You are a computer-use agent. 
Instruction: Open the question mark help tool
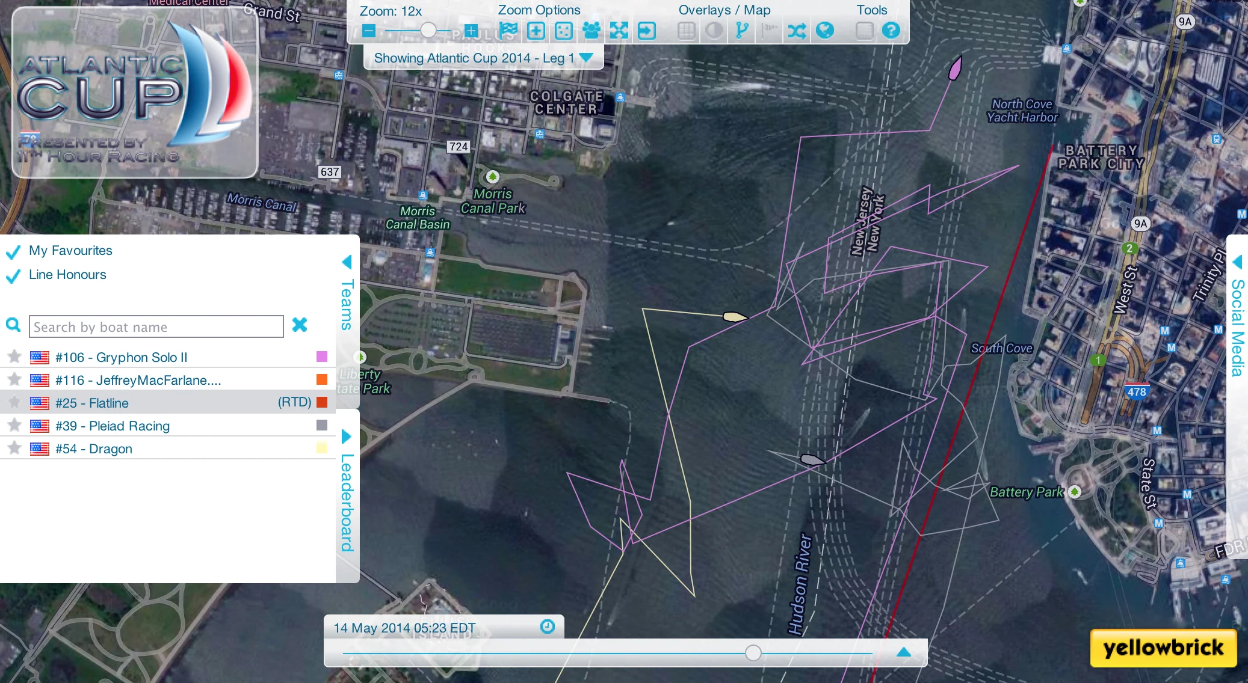pyautogui.click(x=891, y=30)
